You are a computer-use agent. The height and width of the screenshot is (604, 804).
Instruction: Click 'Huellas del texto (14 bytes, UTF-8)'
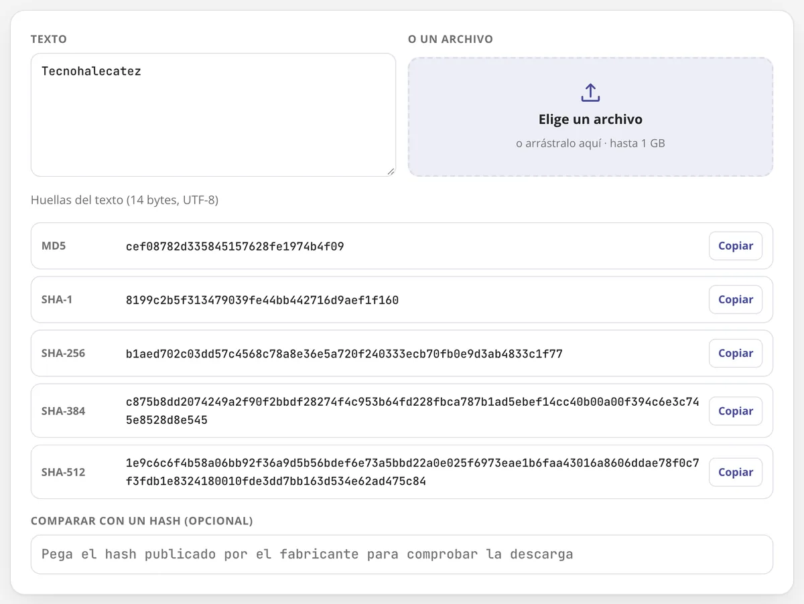point(125,200)
